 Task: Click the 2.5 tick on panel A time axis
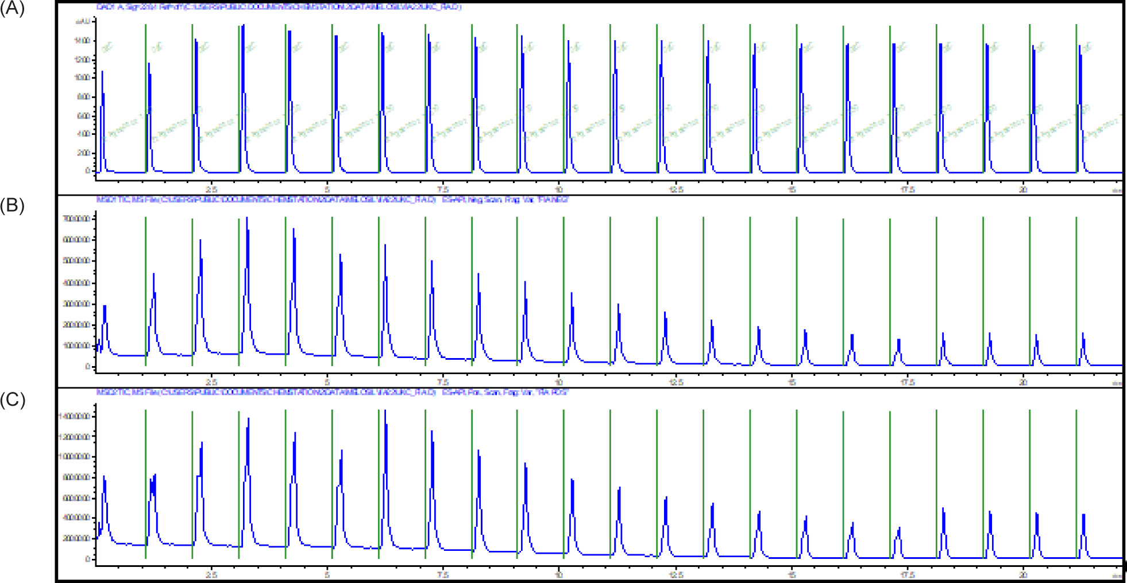[x=211, y=189]
